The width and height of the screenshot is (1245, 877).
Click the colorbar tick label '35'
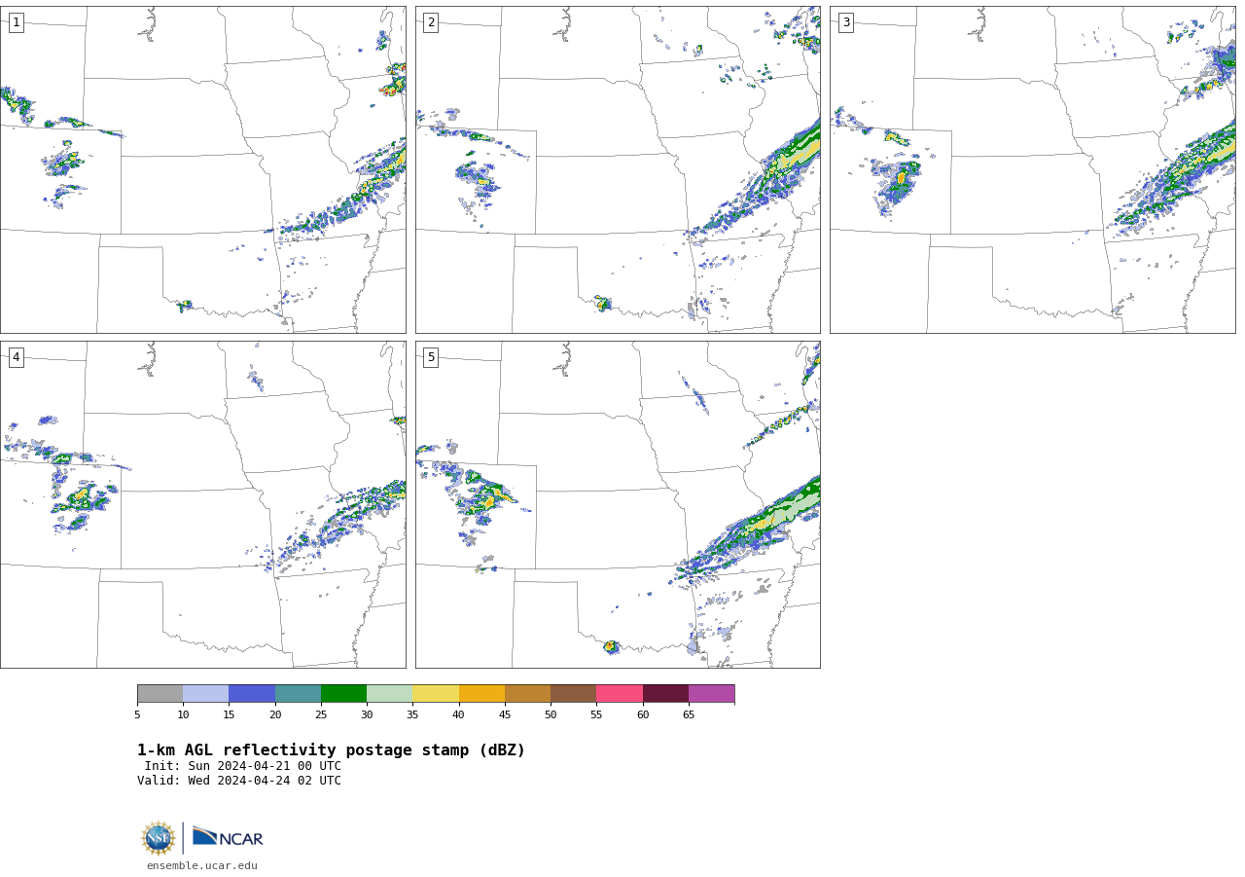click(412, 715)
